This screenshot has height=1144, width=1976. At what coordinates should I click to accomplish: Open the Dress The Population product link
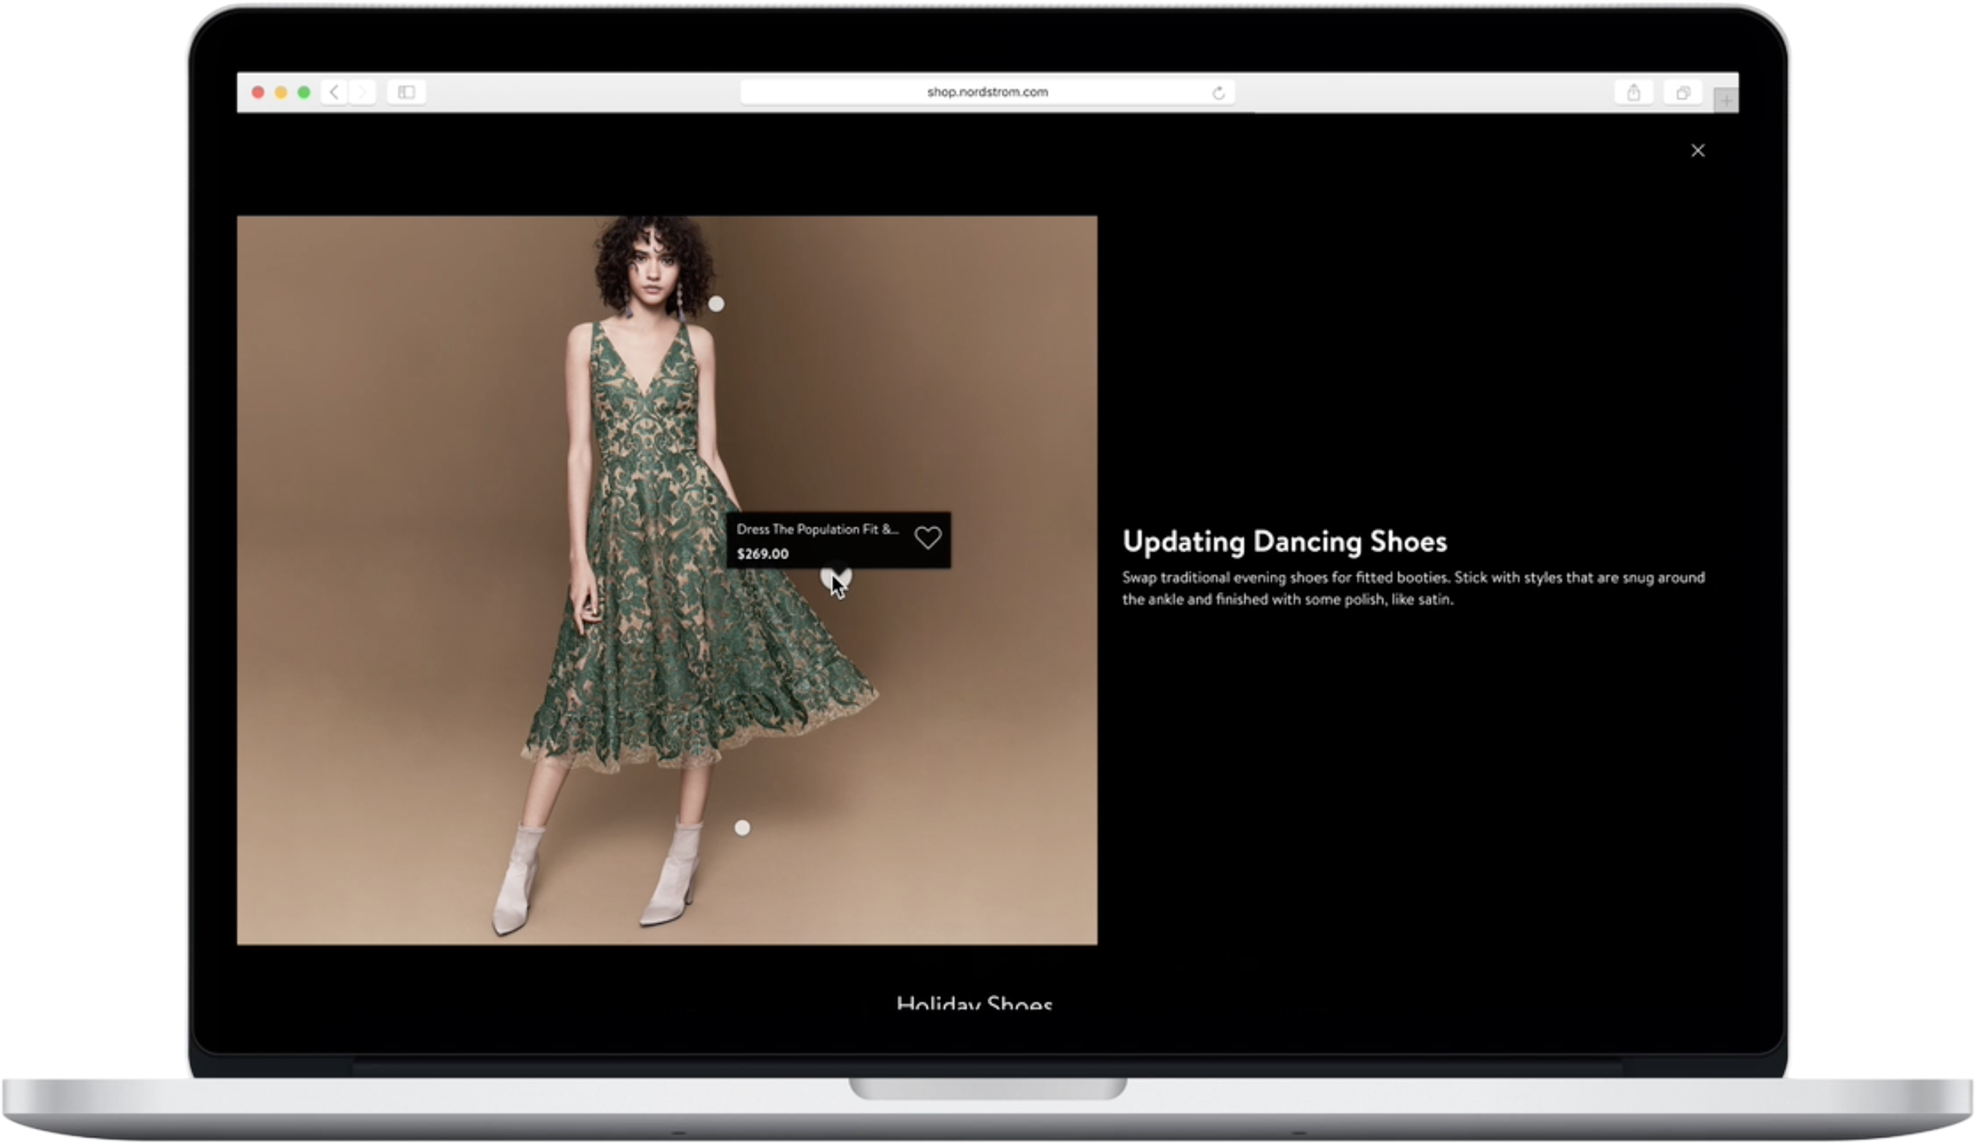tap(817, 530)
